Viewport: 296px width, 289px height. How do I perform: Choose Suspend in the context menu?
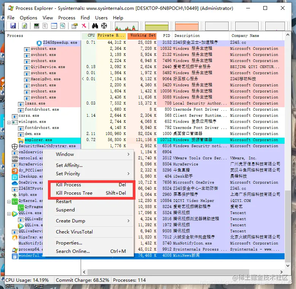(91, 210)
